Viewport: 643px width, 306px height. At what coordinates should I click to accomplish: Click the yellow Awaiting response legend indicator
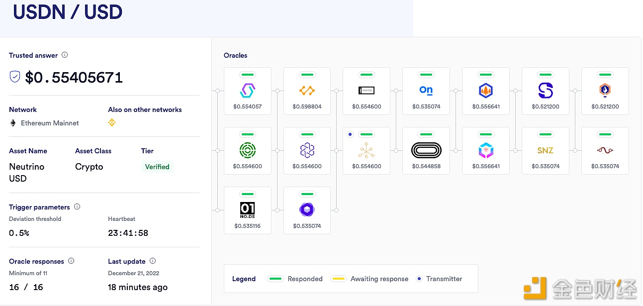338,279
